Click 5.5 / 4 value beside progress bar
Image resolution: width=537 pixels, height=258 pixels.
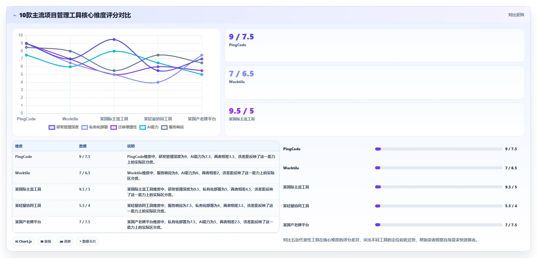pyautogui.click(x=511, y=206)
